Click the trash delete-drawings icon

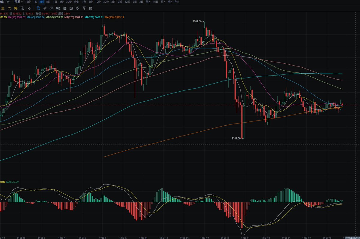point(91,8)
